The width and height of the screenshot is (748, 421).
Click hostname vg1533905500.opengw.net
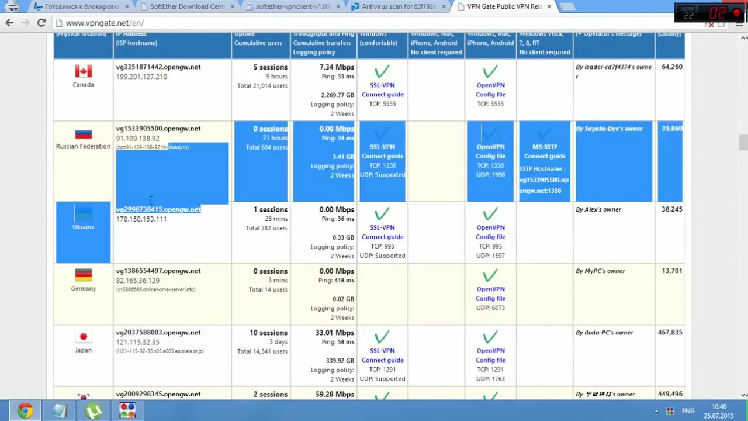click(158, 129)
